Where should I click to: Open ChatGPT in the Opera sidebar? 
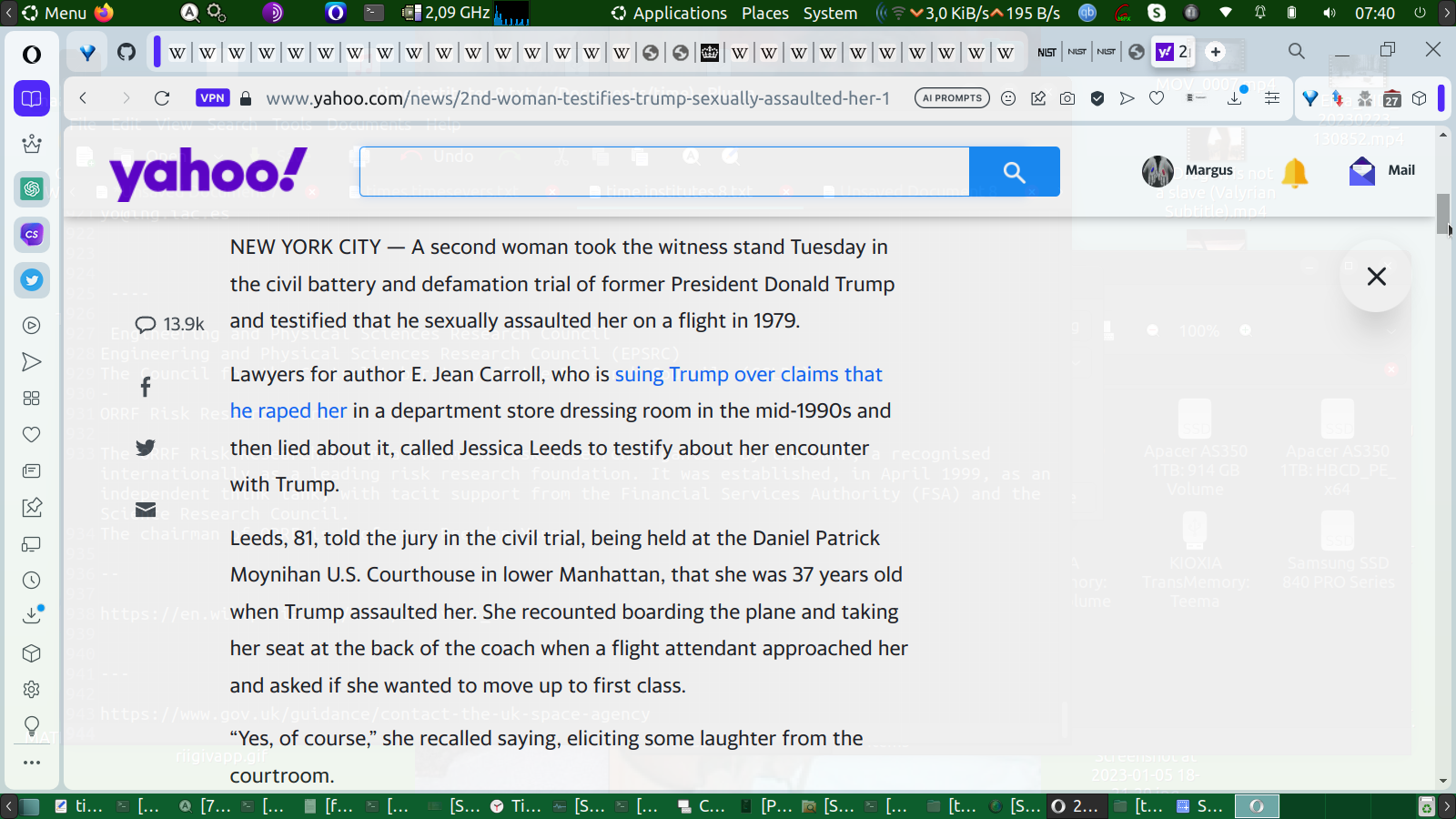32,188
